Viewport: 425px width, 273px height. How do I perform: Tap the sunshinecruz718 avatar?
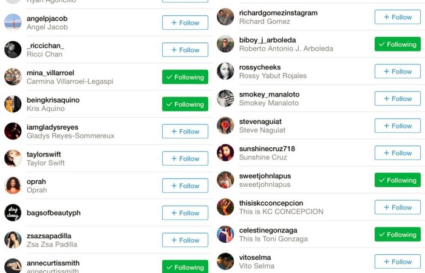[225, 153]
